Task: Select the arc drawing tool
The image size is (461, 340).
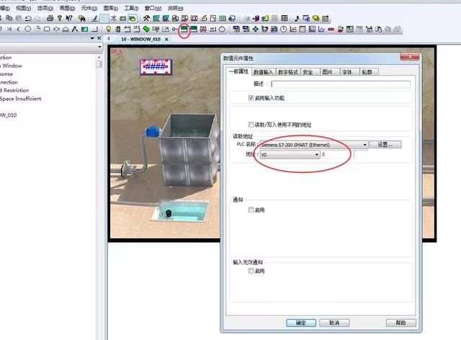Action: [18, 29]
